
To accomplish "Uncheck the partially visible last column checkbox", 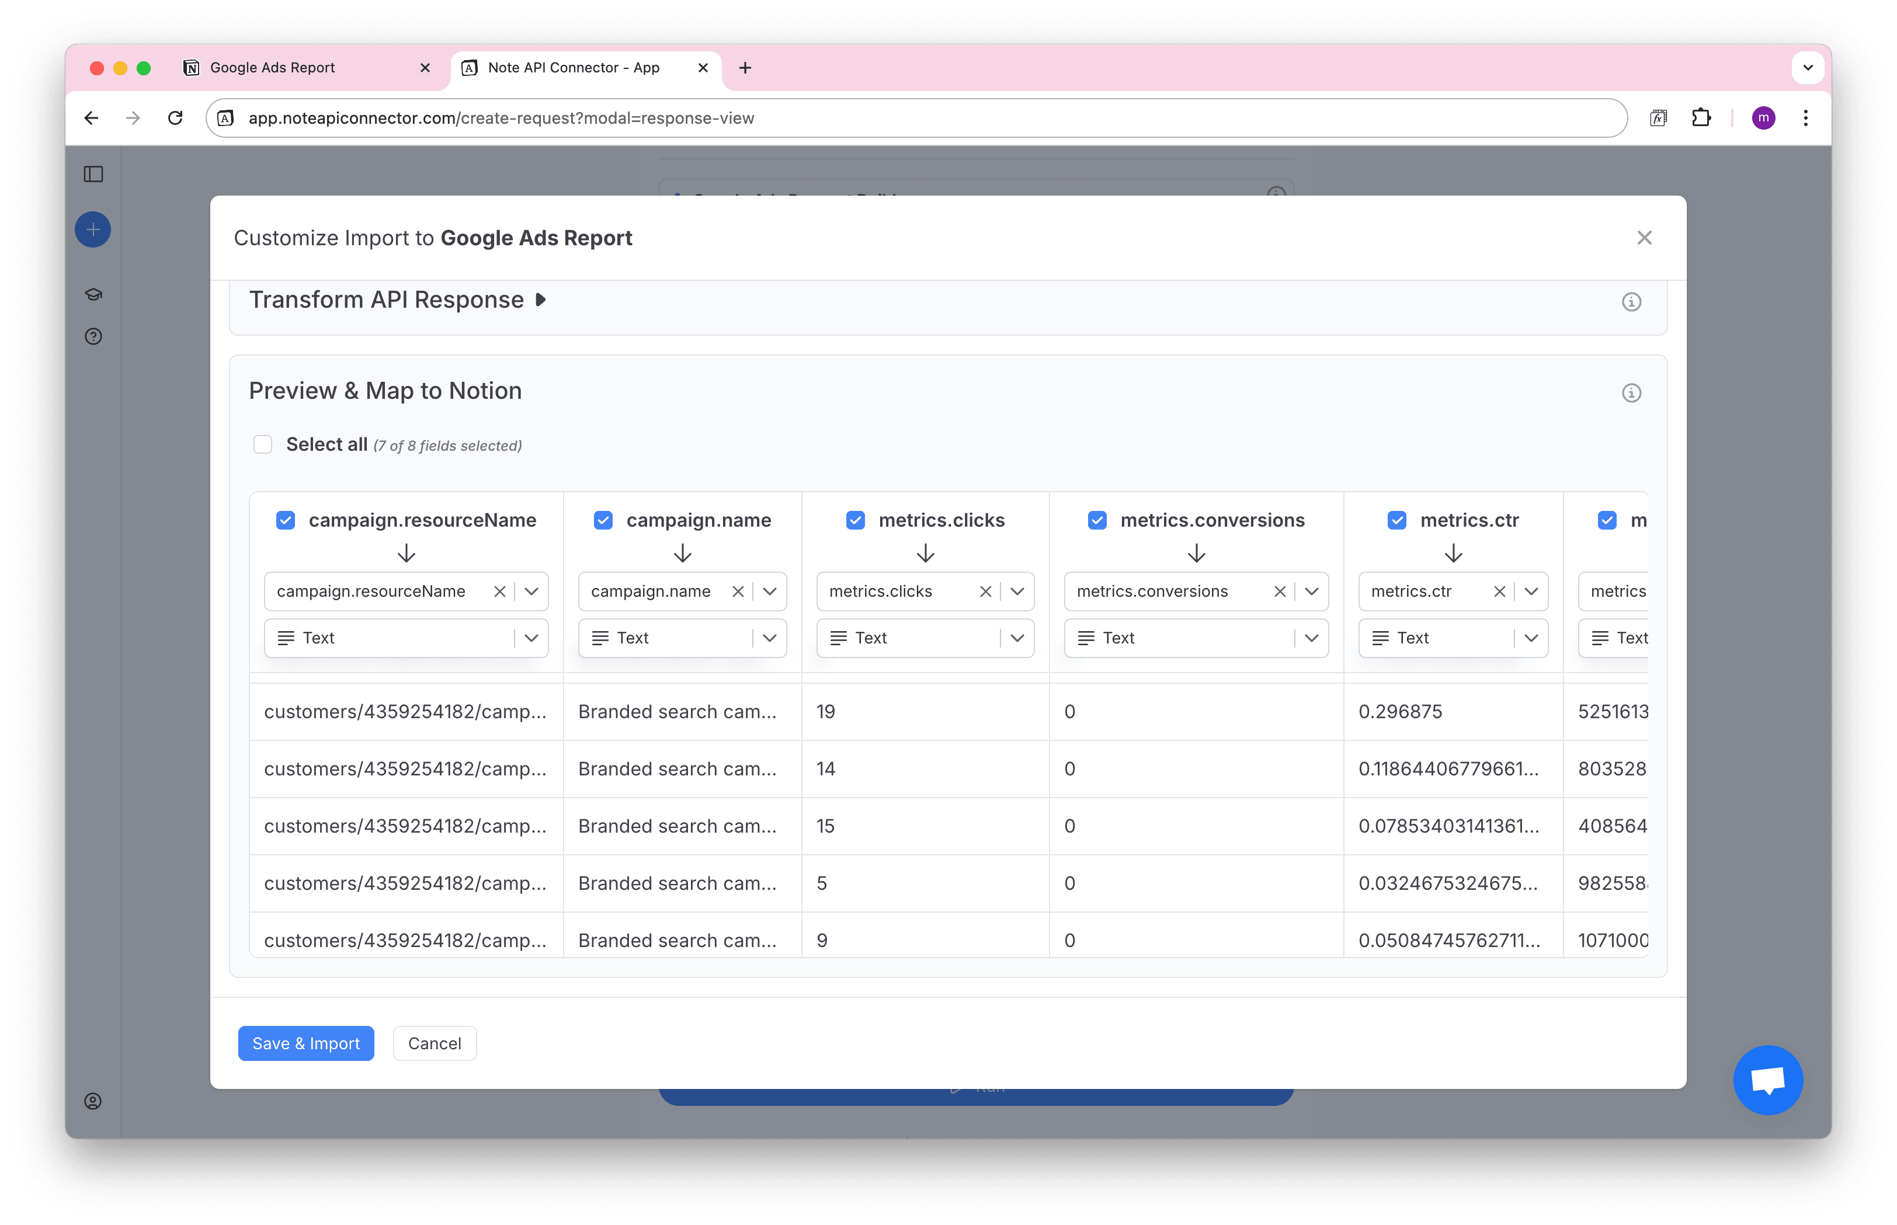I will (x=1607, y=521).
